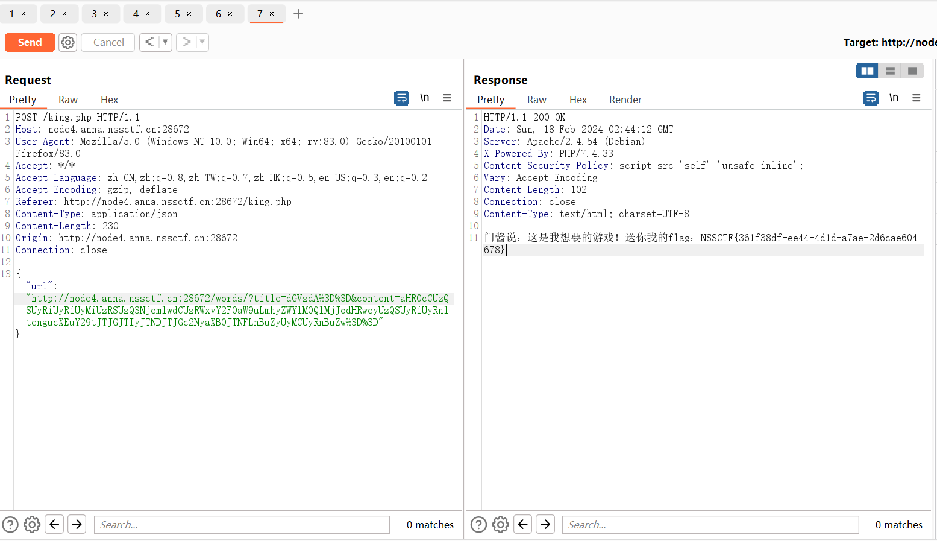Click the orange Send button
This screenshot has width=937, height=541.
(x=30, y=42)
